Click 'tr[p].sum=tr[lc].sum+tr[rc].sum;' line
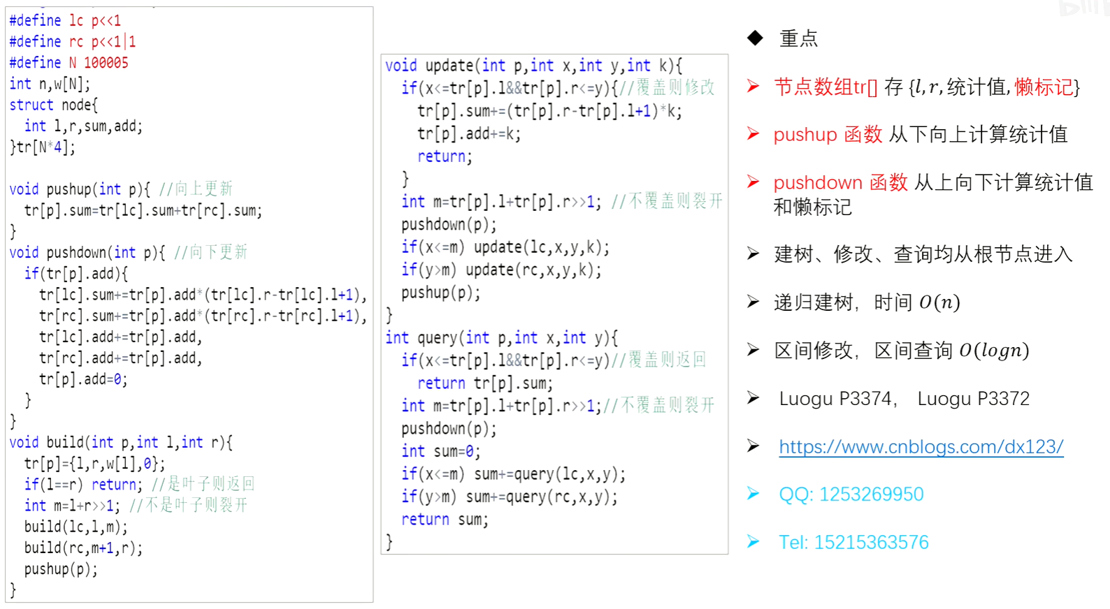Image resolution: width=1110 pixels, height=609 pixels. [143, 210]
